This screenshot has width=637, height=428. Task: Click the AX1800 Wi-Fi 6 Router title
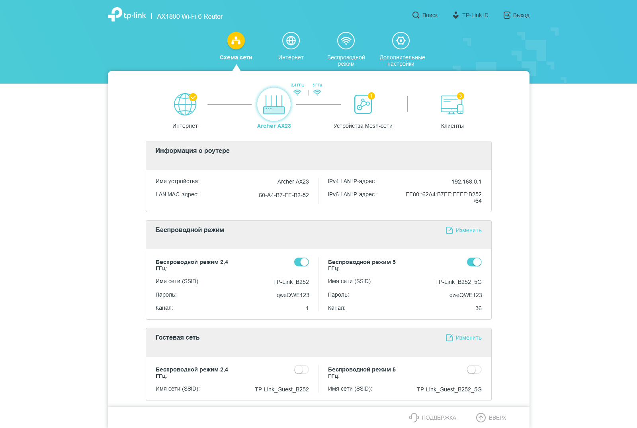(190, 16)
